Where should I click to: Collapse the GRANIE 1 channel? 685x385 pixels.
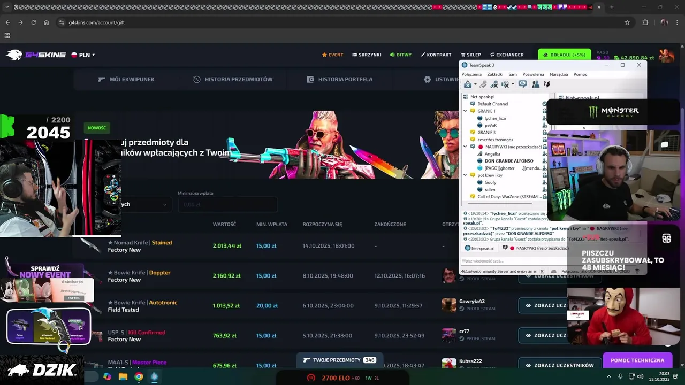point(465,111)
